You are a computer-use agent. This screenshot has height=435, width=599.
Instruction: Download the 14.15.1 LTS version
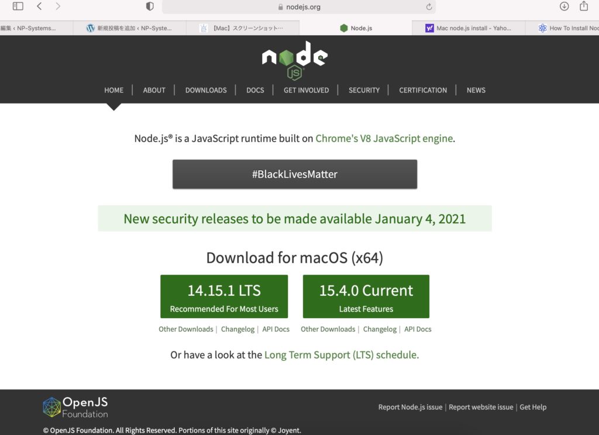(x=224, y=296)
